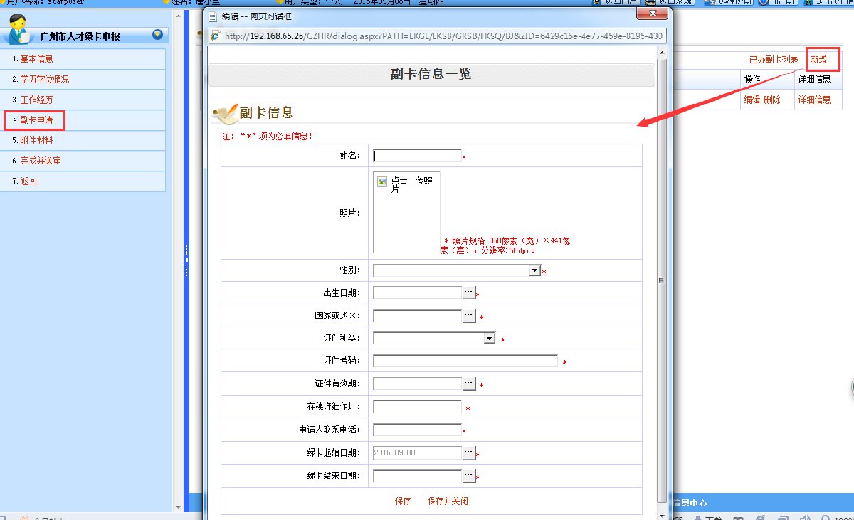
Task: Click the 点击上传照片 image icon
Action: click(x=382, y=182)
